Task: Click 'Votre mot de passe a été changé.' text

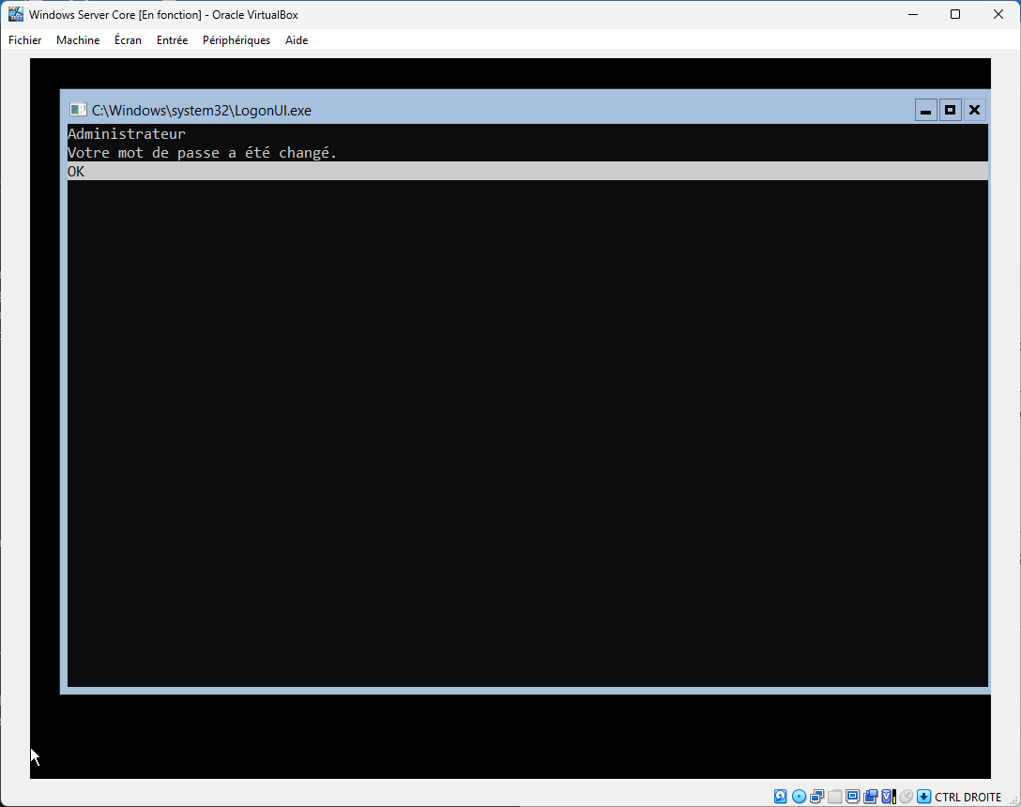Action: [x=202, y=152]
